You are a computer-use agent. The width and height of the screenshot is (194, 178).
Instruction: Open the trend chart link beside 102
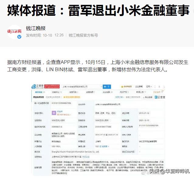click(x=104, y=147)
